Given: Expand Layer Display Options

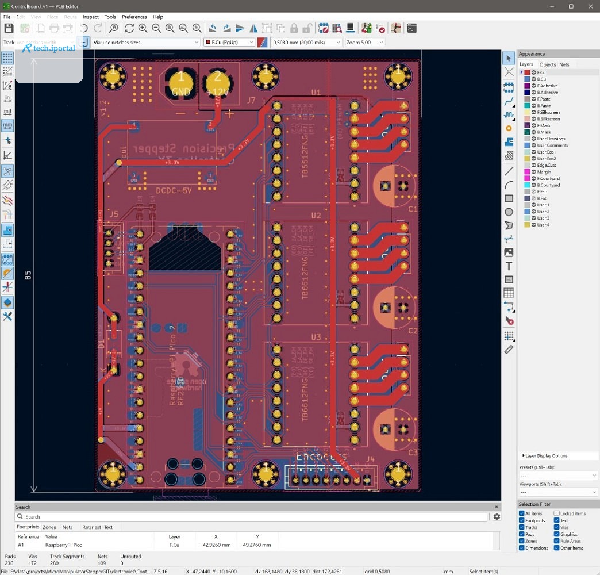Looking at the screenshot, I should [544, 455].
